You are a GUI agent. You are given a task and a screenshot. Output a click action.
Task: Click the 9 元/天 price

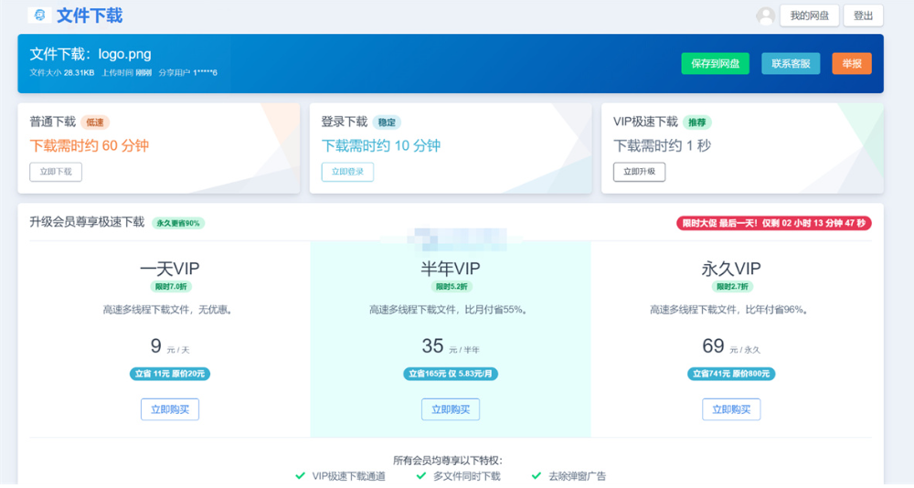point(170,346)
